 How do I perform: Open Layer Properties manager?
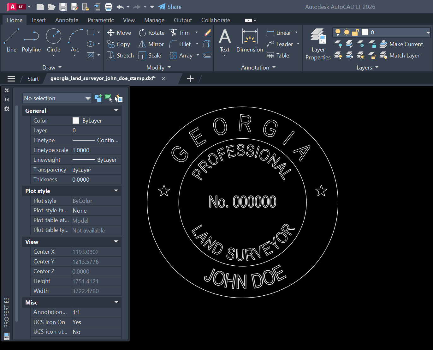(318, 44)
